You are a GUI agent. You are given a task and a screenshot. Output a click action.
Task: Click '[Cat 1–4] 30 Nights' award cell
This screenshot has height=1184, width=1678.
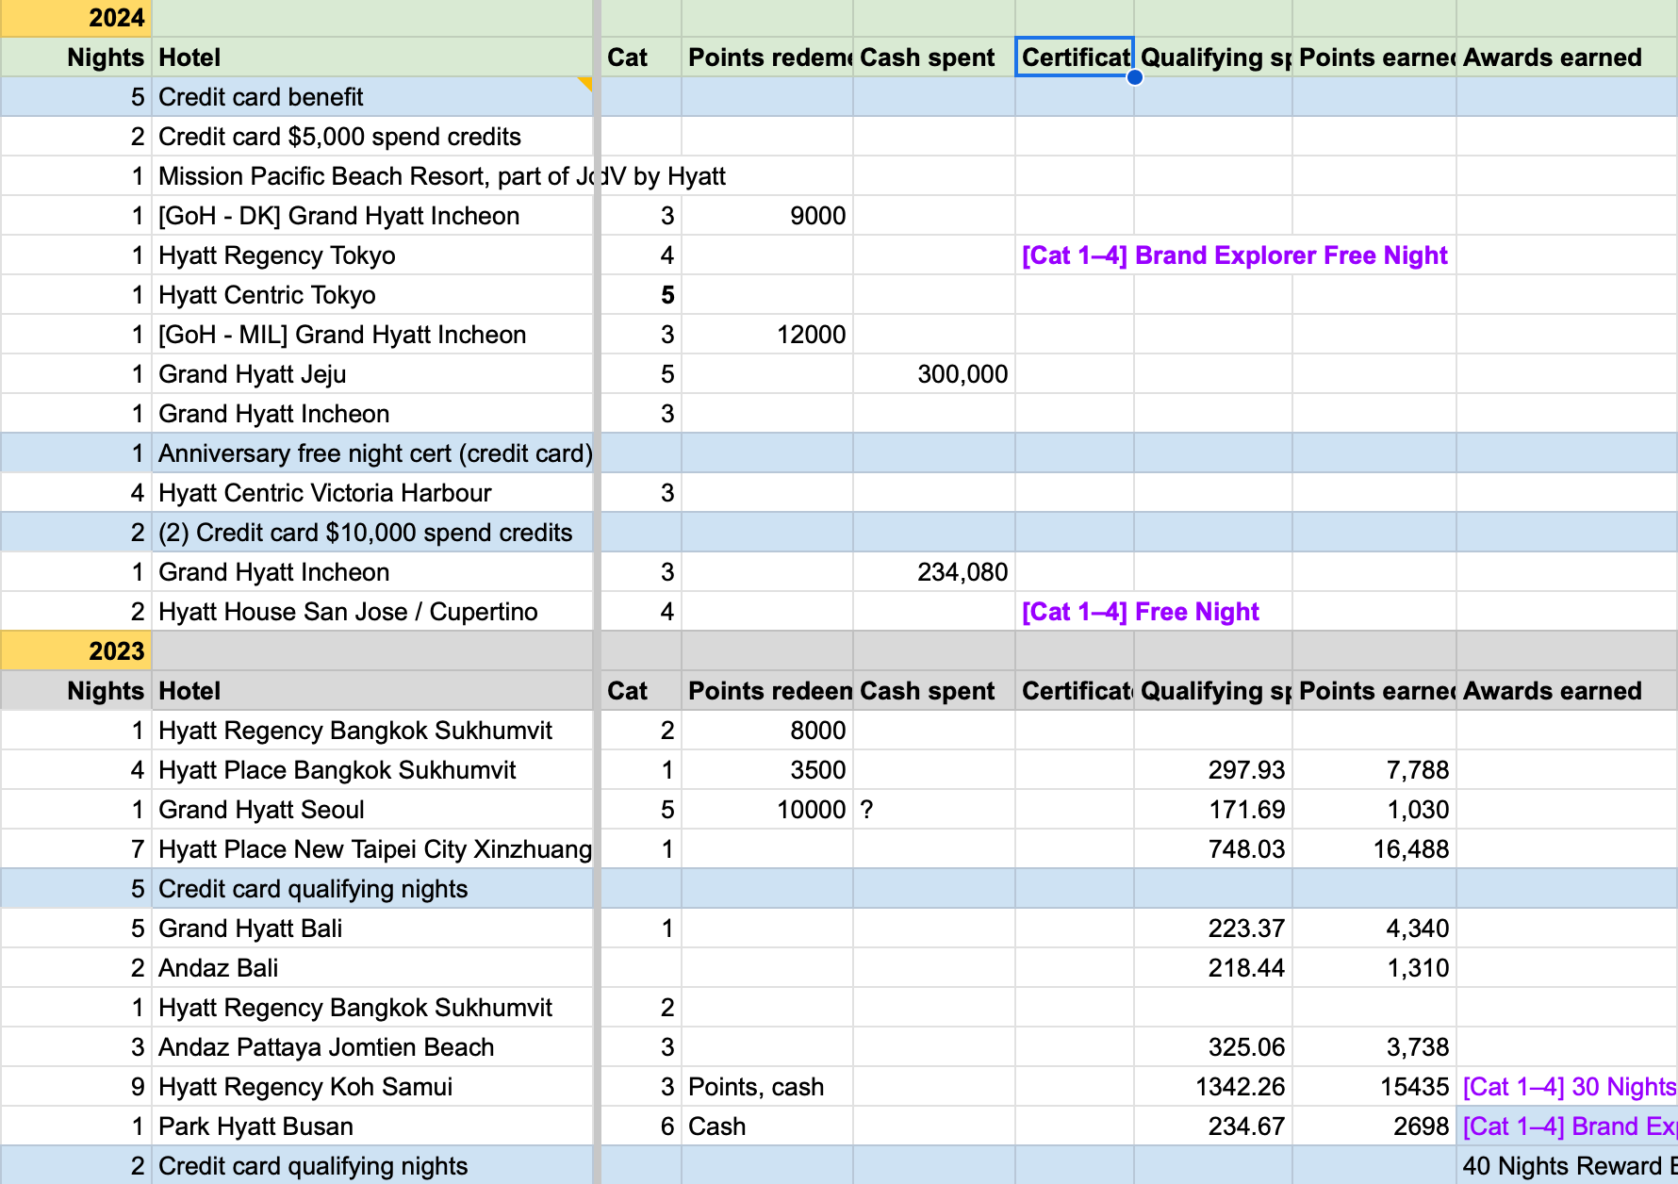(x=1567, y=1087)
